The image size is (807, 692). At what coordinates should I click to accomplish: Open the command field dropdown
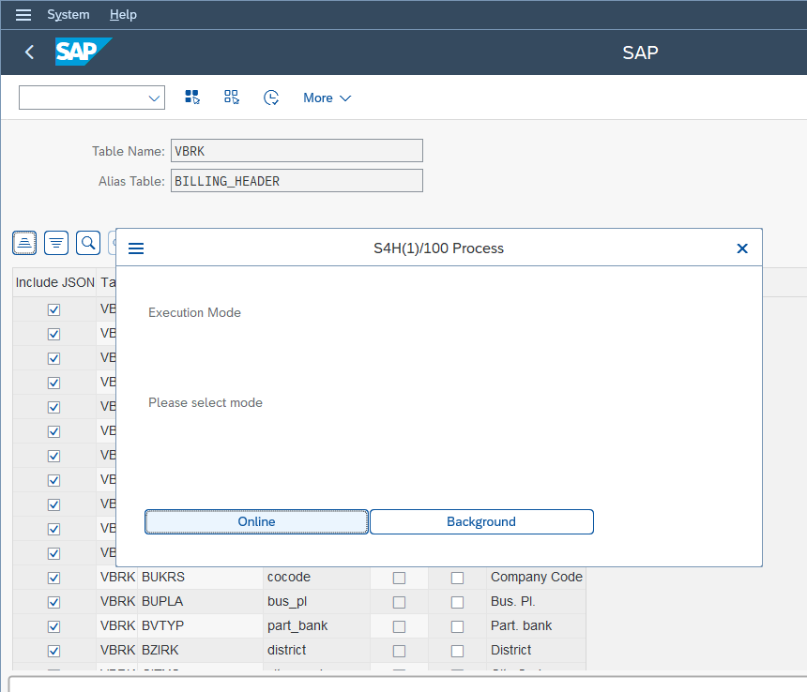pos(153,98)
